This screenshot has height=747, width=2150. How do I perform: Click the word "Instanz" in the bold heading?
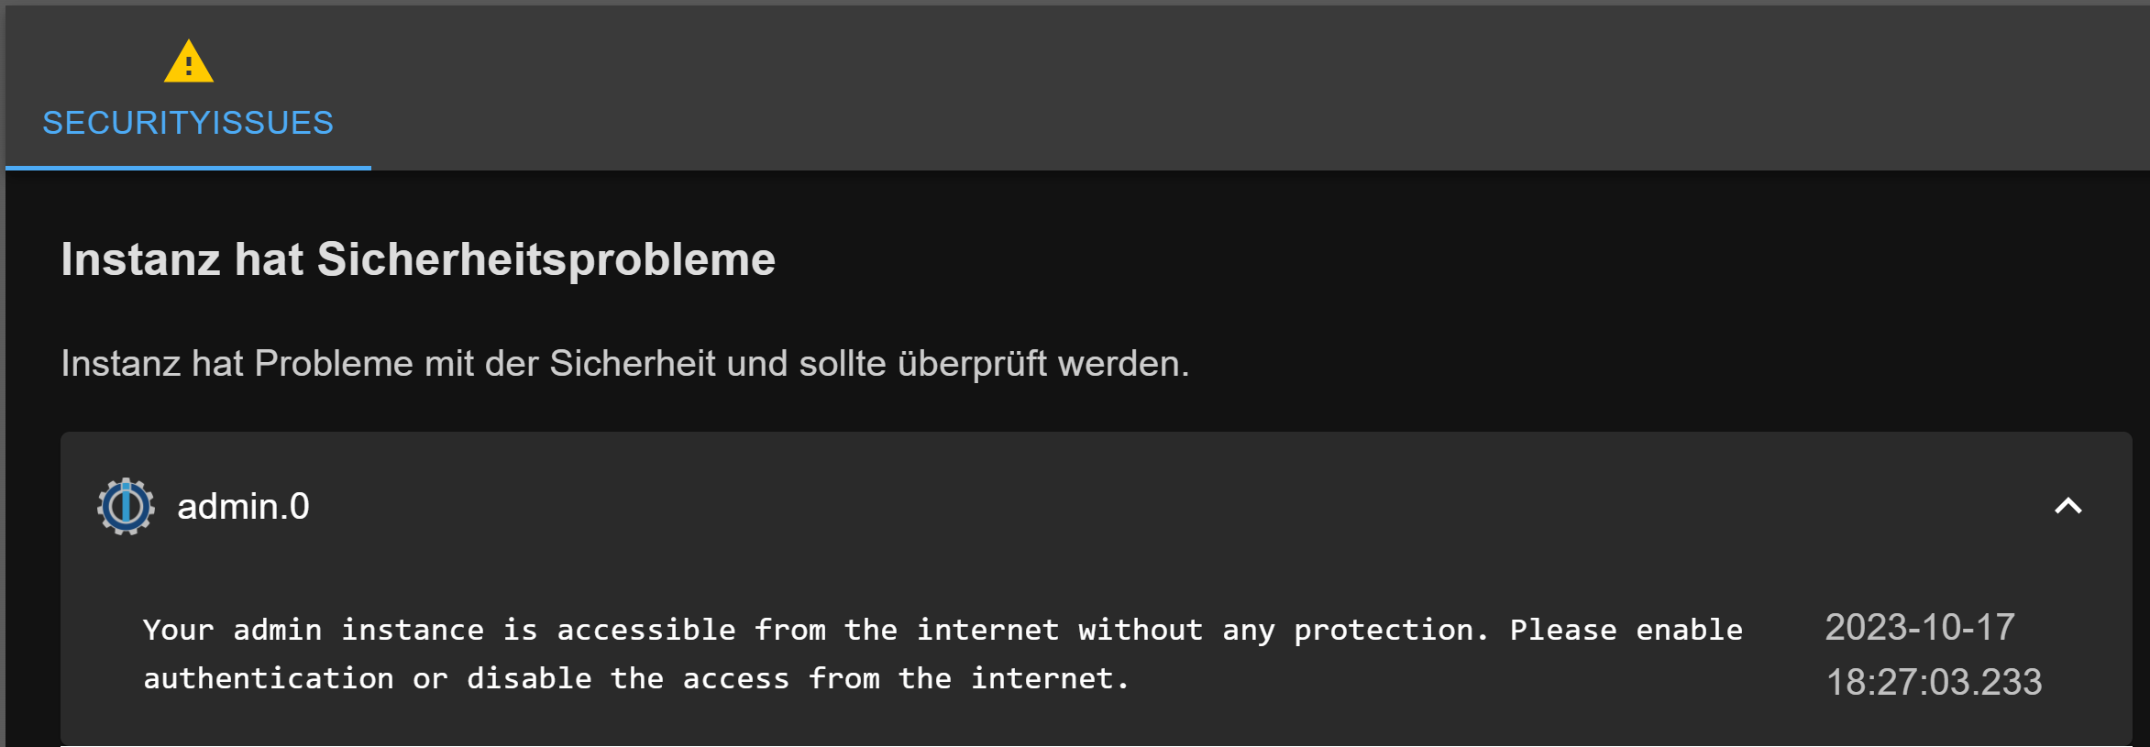140,259
